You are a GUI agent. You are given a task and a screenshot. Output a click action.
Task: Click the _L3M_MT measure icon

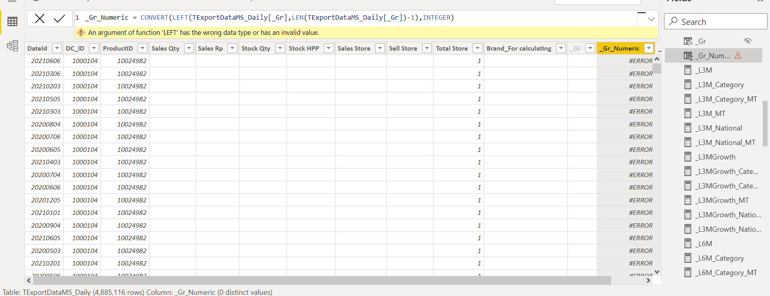[x=688, y=113]
